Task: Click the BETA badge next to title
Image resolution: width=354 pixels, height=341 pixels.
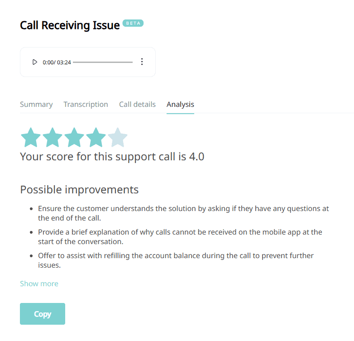Action: tap(133, 24)
